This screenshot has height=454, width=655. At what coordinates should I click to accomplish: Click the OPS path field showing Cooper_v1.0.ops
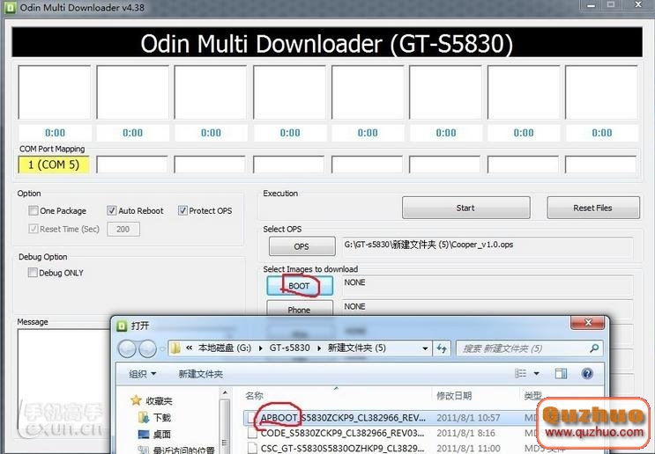(x=488, y=247)
